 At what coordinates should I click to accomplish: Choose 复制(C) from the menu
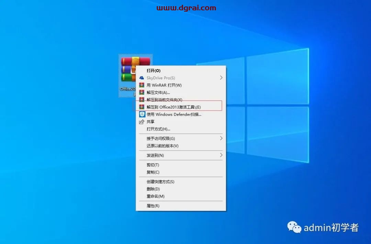coord(181,172)
